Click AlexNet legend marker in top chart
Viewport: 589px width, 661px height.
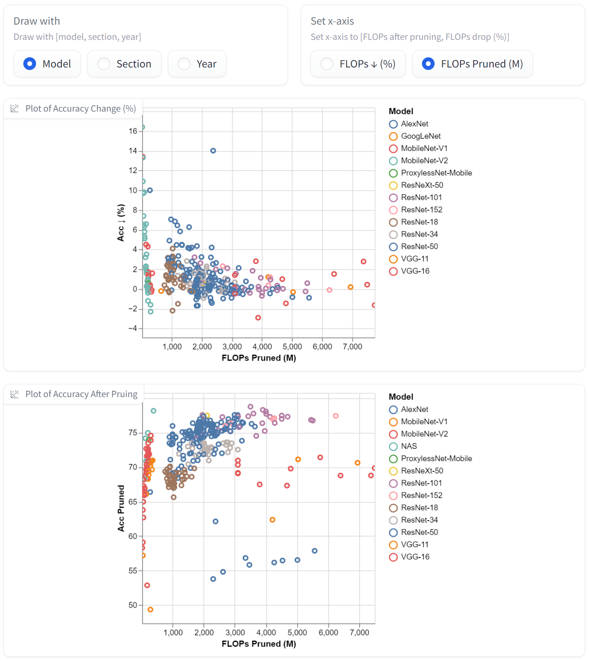coord(394,124)
